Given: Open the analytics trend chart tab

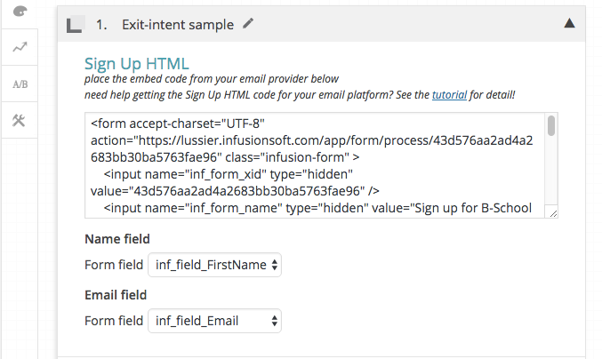Looking at the screenshot, I should pyautogui.click(x=19, y=48).
